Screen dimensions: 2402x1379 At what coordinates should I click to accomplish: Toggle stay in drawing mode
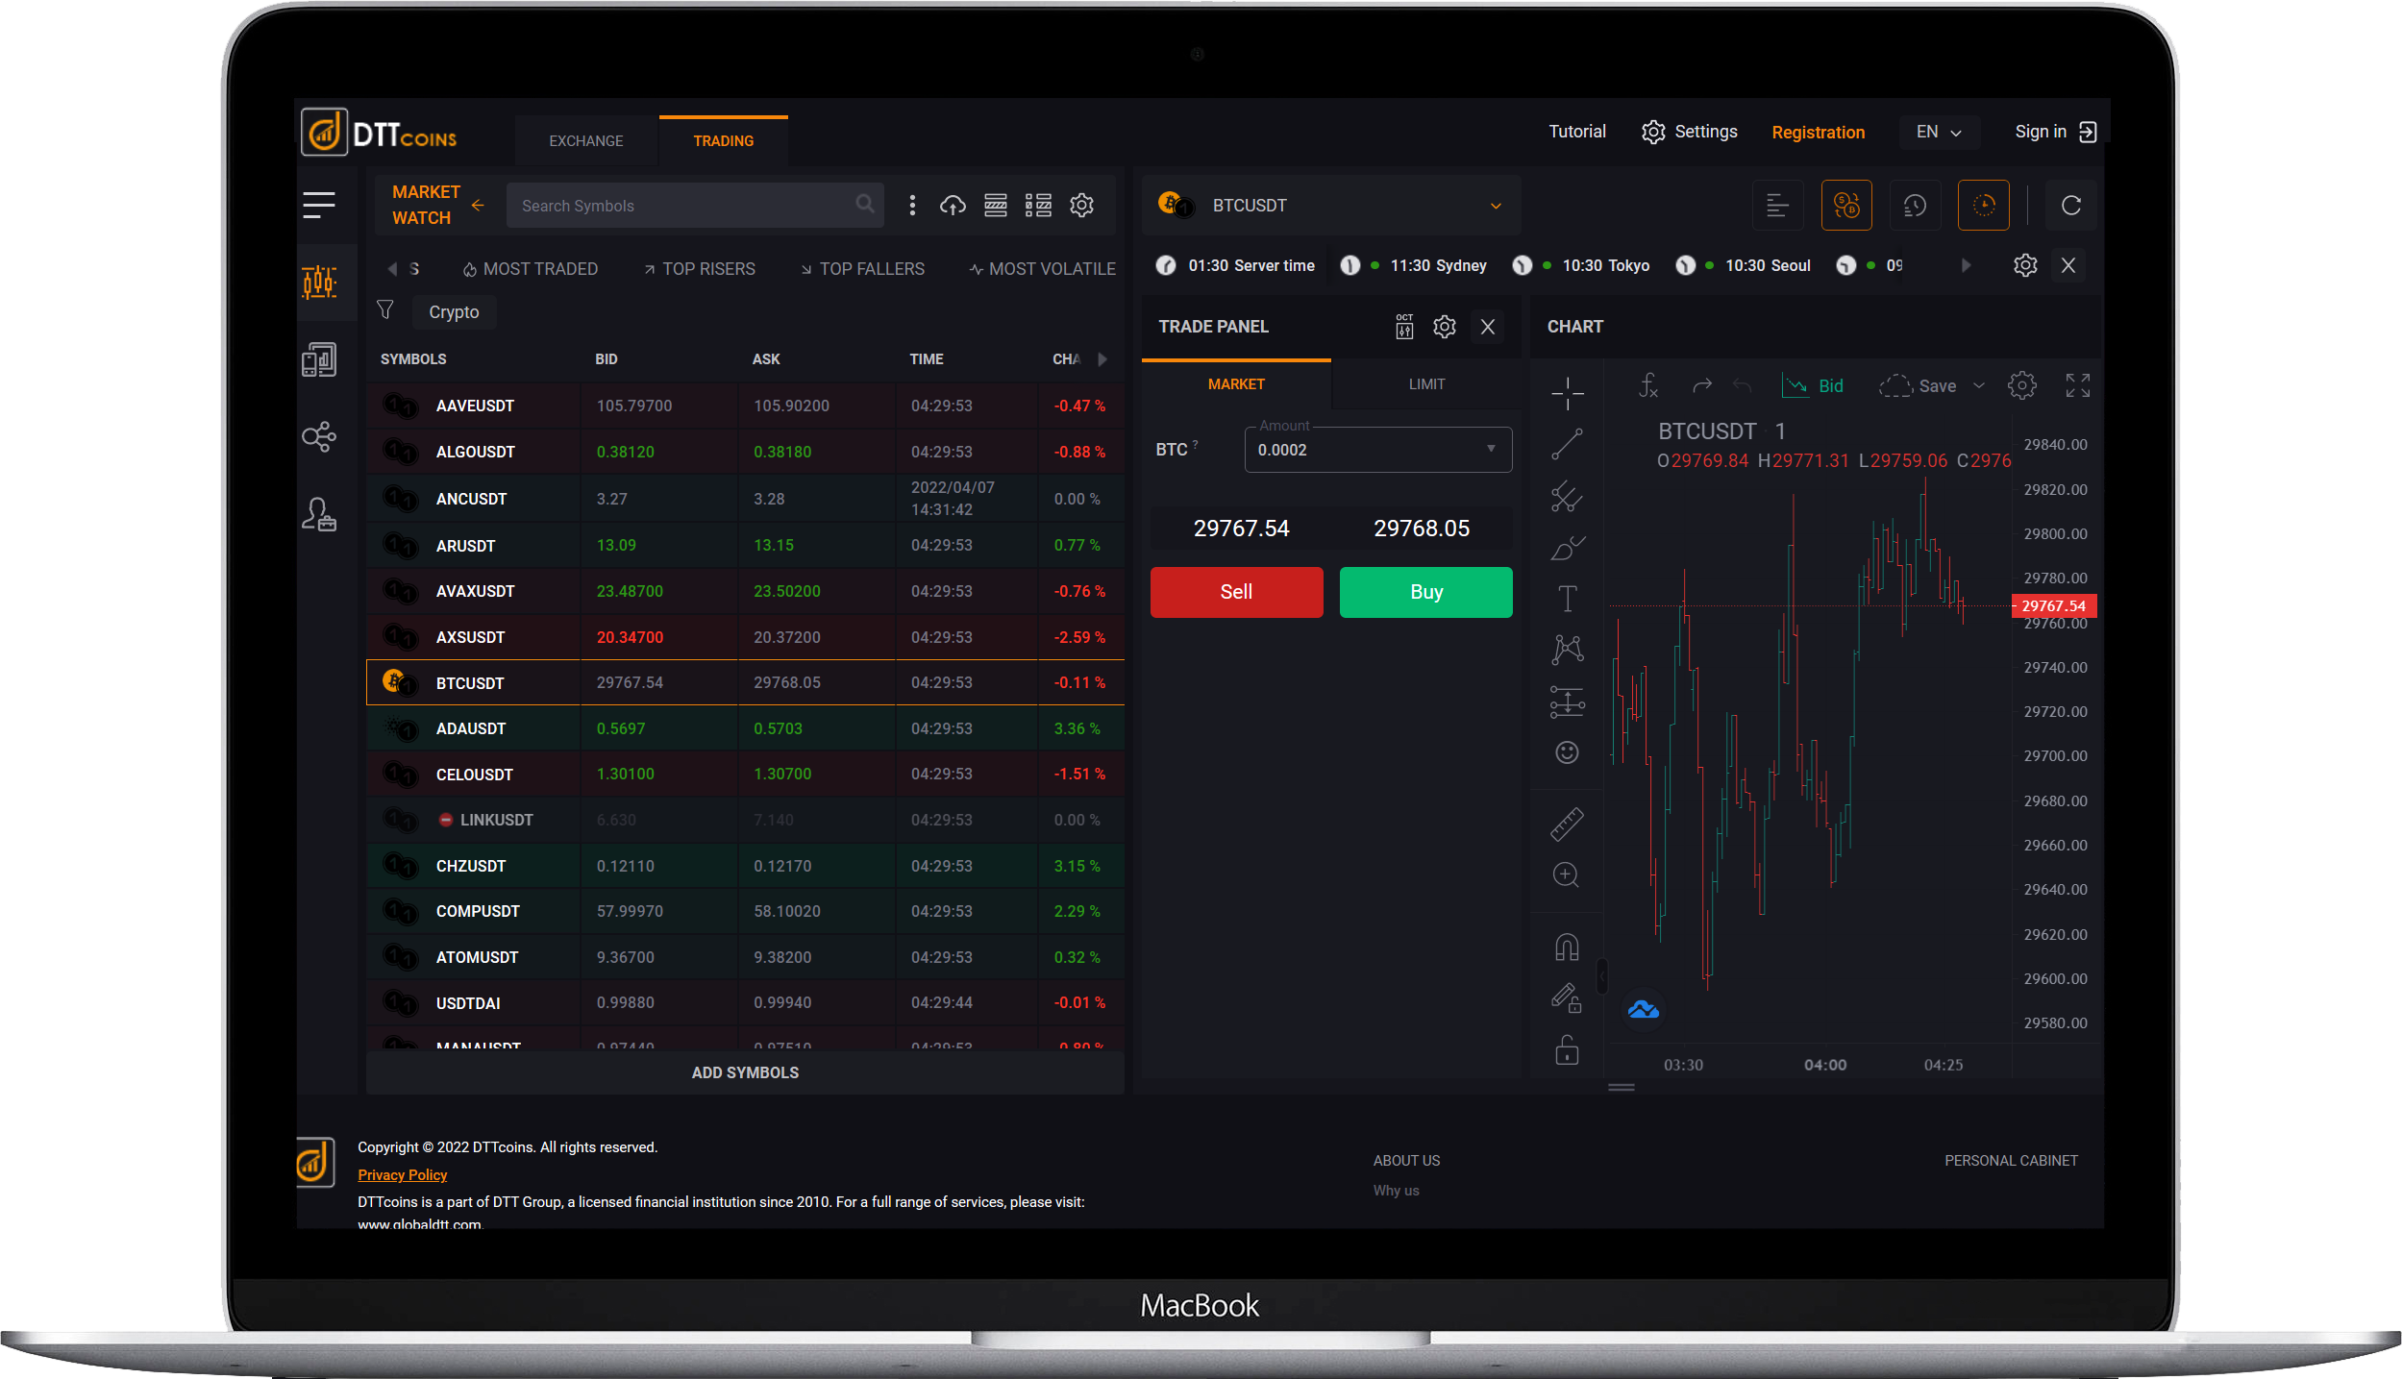(x=1568, y=998)
